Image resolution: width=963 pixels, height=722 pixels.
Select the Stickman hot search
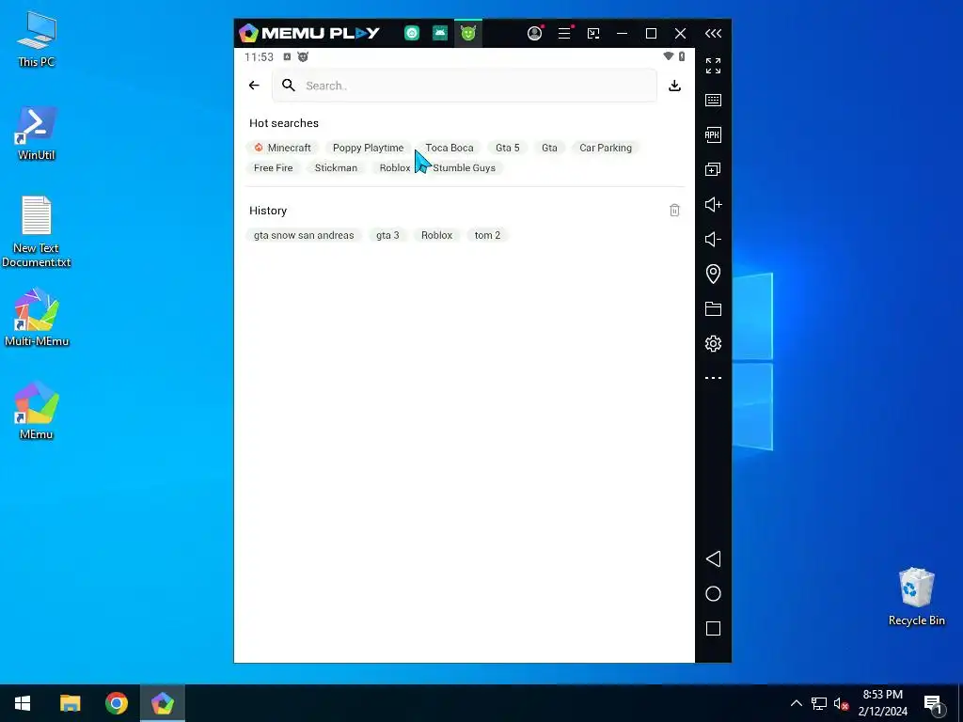coord(336,168)
